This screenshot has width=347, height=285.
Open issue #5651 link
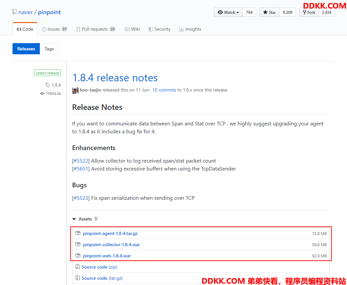coord(81,169)
